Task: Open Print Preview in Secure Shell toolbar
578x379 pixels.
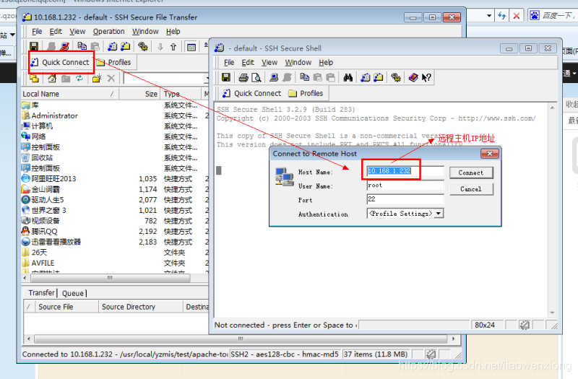Action: 256,77
